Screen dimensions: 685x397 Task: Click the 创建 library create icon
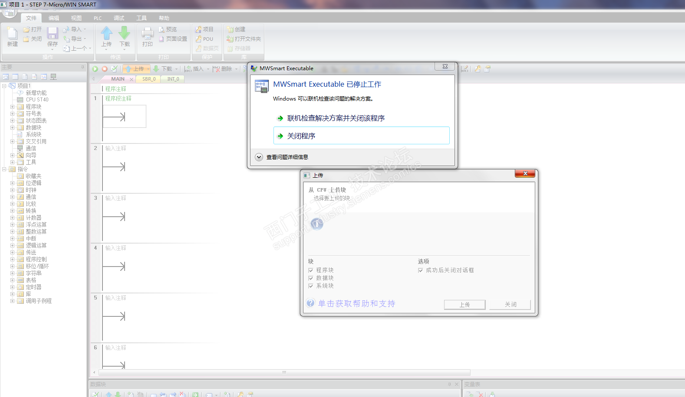[230, 29]
